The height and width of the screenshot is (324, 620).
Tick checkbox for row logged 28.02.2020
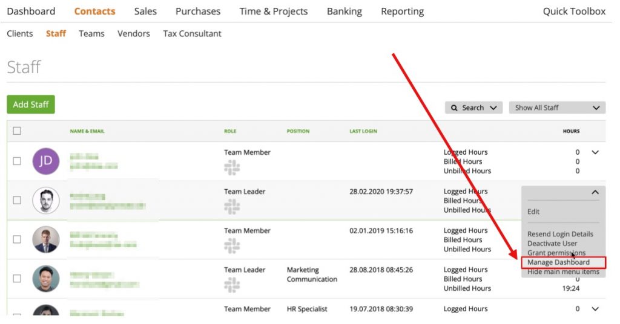(17, 200)
